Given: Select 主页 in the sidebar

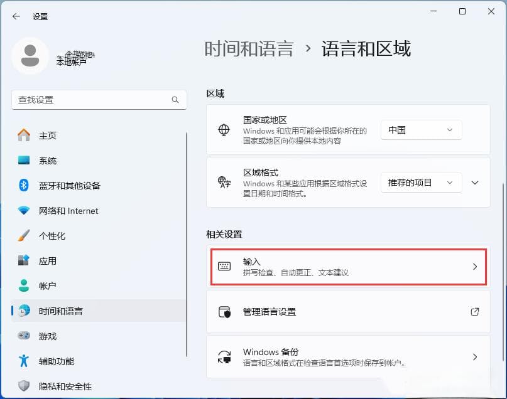Looking at the screenshot, I should [99, 136].
